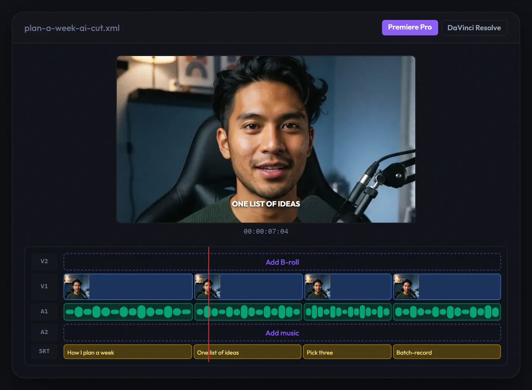
Task: Click the 'ONE LIST OF IDEAS' caption overlay
Action: (266, 204)
